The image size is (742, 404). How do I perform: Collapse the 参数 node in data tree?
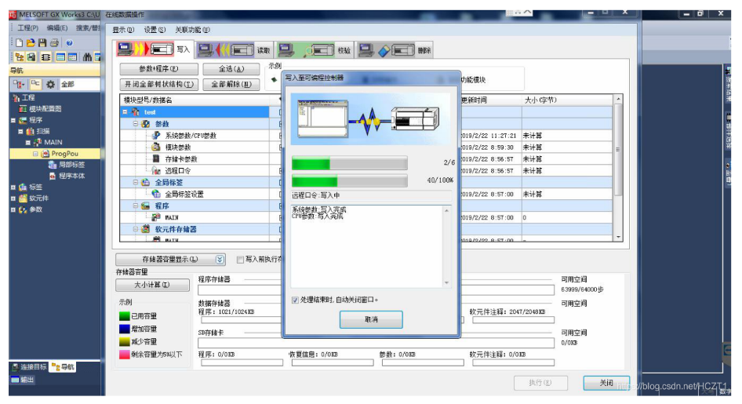(136, 124)
